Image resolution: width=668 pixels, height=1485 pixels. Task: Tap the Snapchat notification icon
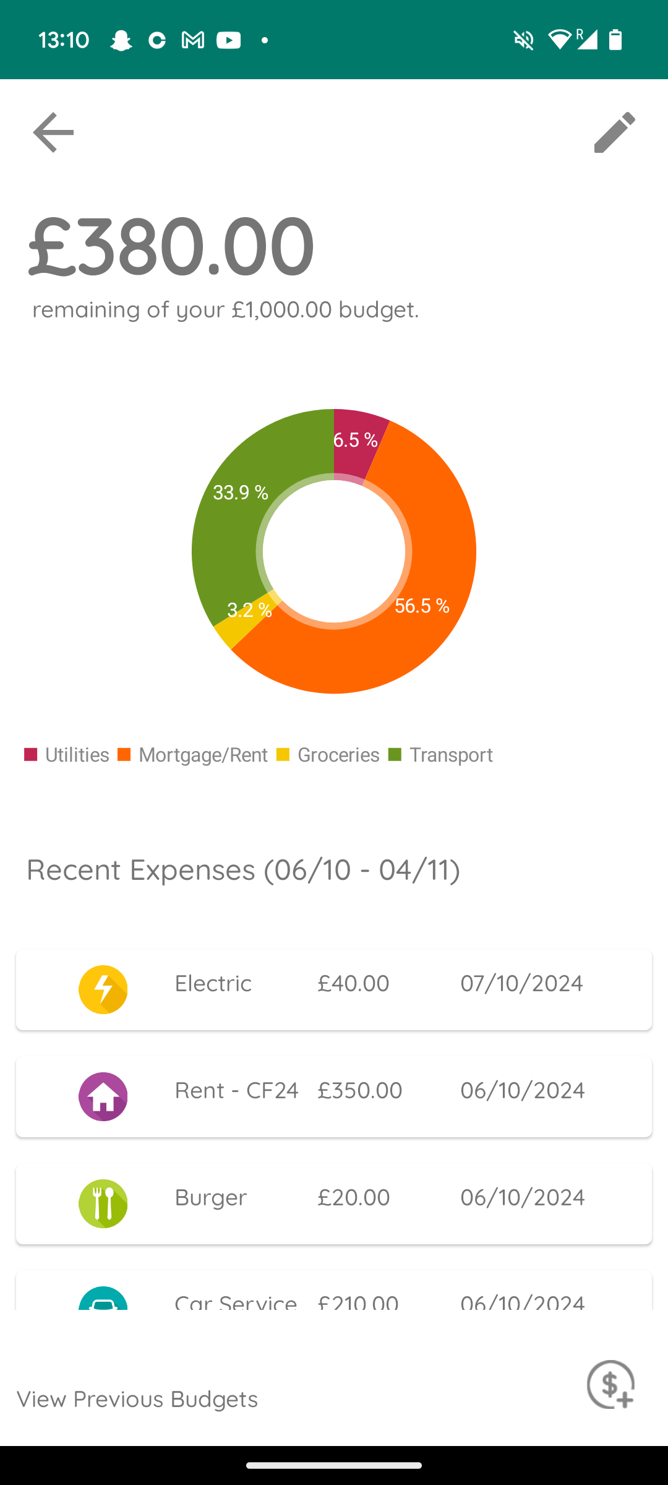click(x=121, y=40)
